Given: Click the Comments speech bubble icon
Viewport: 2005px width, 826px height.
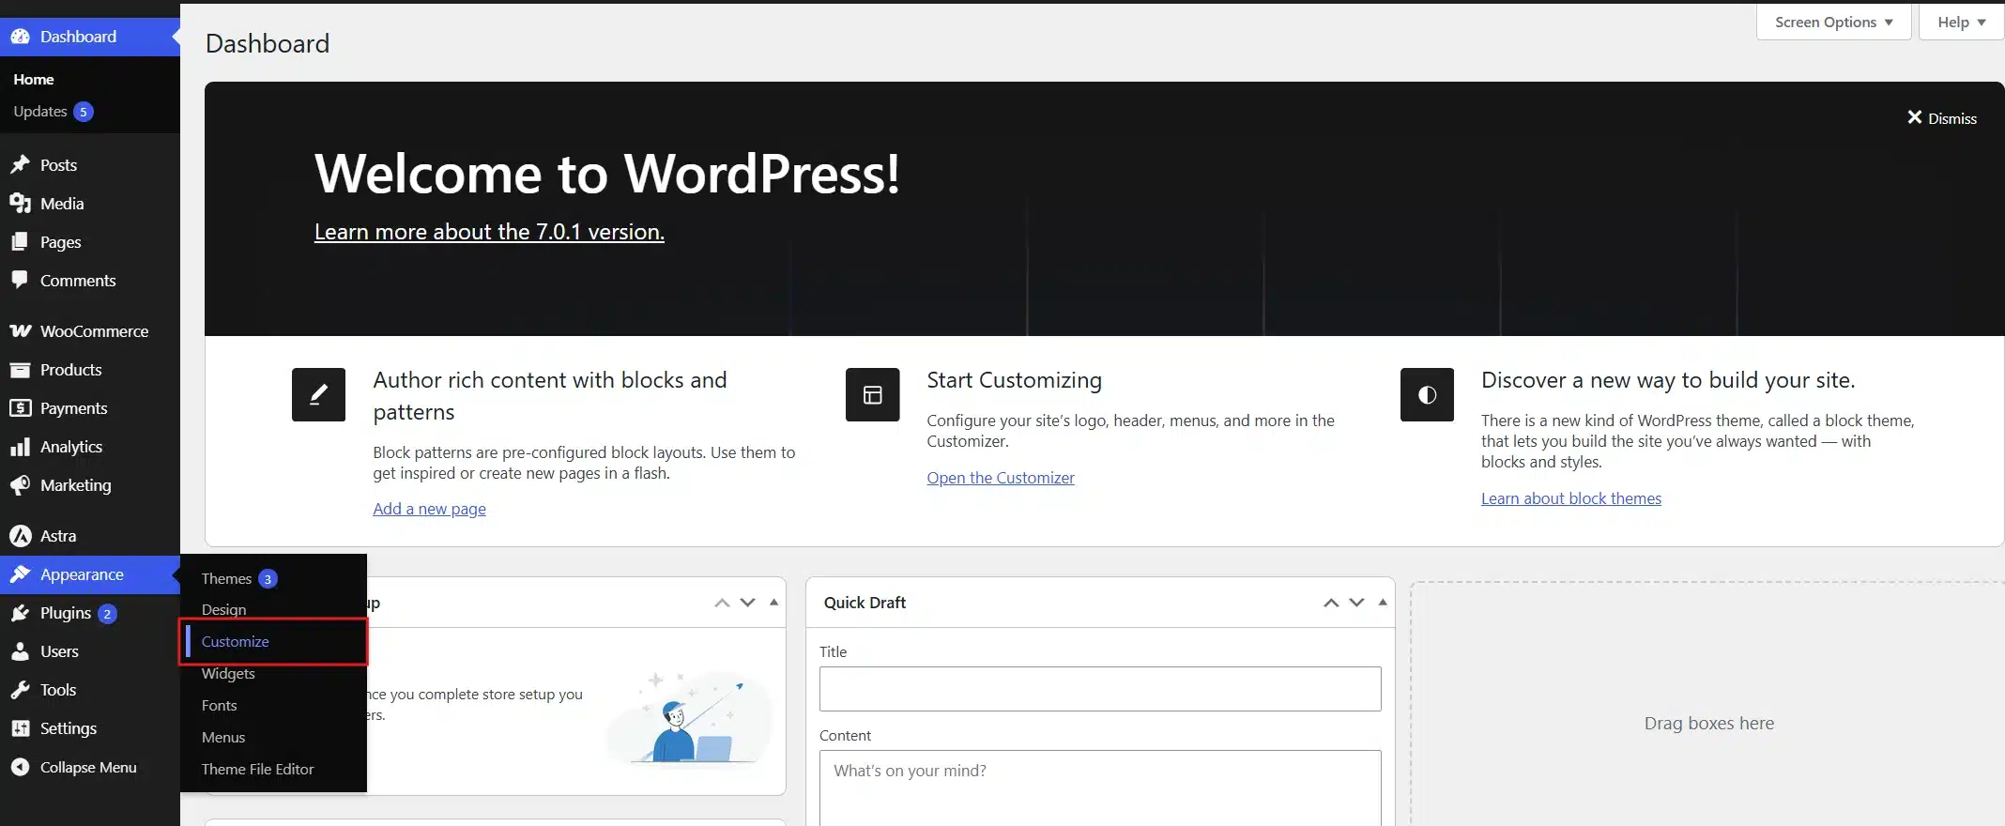Looking at the screenshot, I should (21, 281).
